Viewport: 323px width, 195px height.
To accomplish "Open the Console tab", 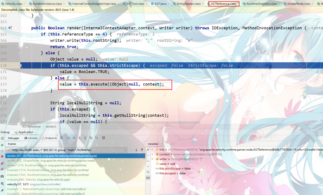I will pyautogui.click(x=31, y=138).
